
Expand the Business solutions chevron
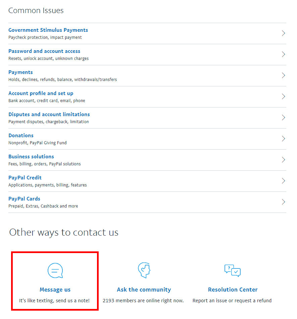283,160
